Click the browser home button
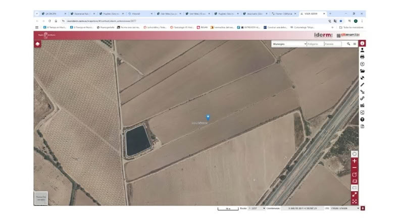399x222 pixels. pyautogui.click(x=56, y=21)
